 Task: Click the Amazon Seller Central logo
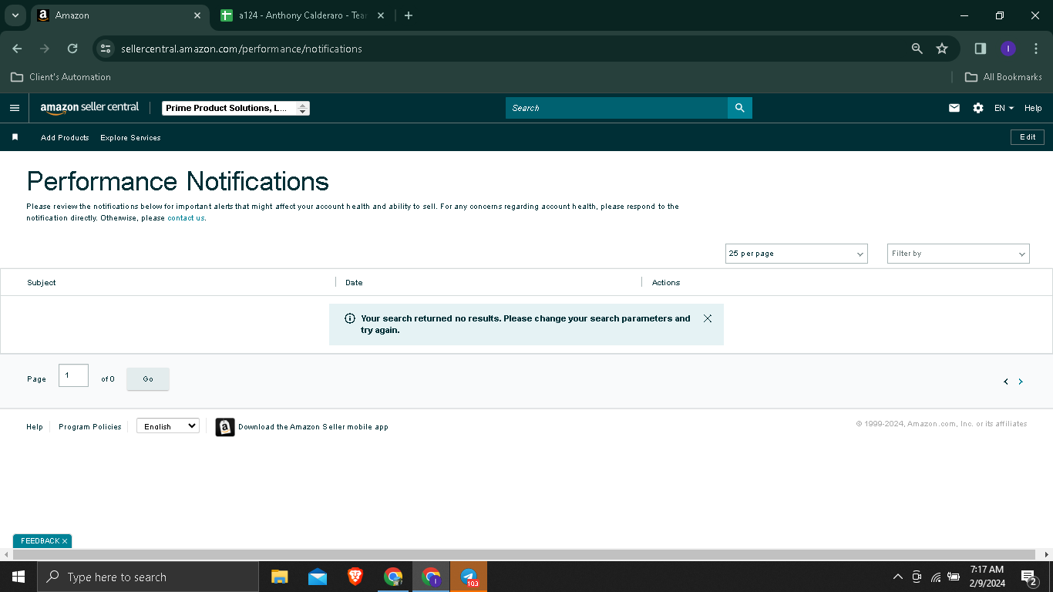[x=89, y=108]
